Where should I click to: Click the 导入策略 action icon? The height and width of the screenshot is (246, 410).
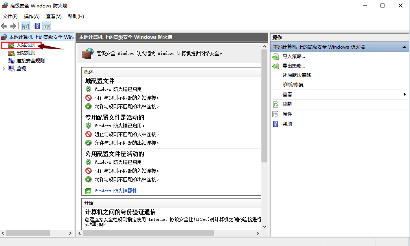pyautogui.click(x=276, y=56)
